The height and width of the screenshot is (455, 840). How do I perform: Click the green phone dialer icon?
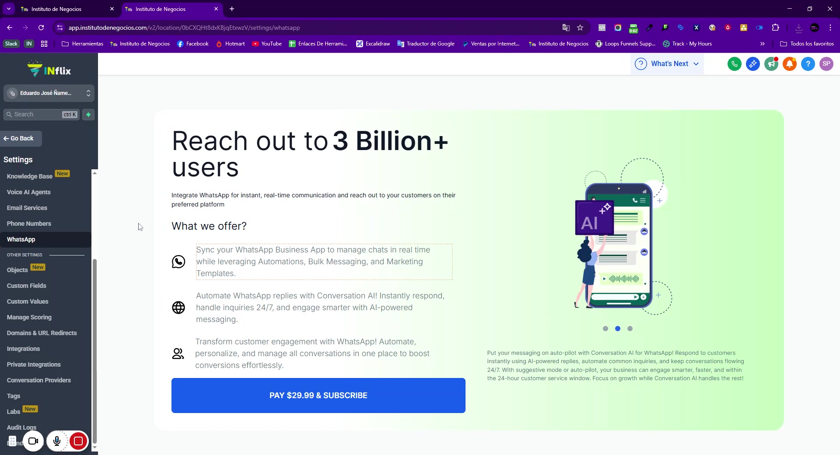pos(734,64)
